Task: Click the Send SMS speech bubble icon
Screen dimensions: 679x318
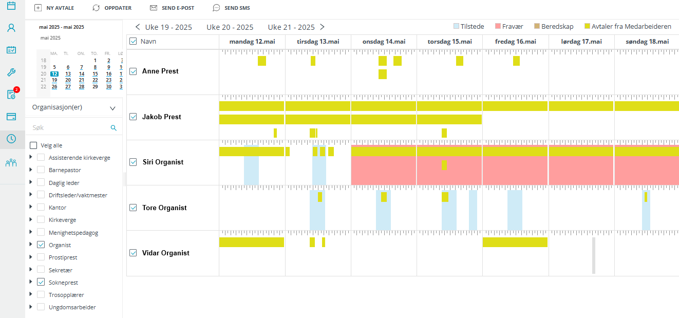Action: [x=216, y=8]
